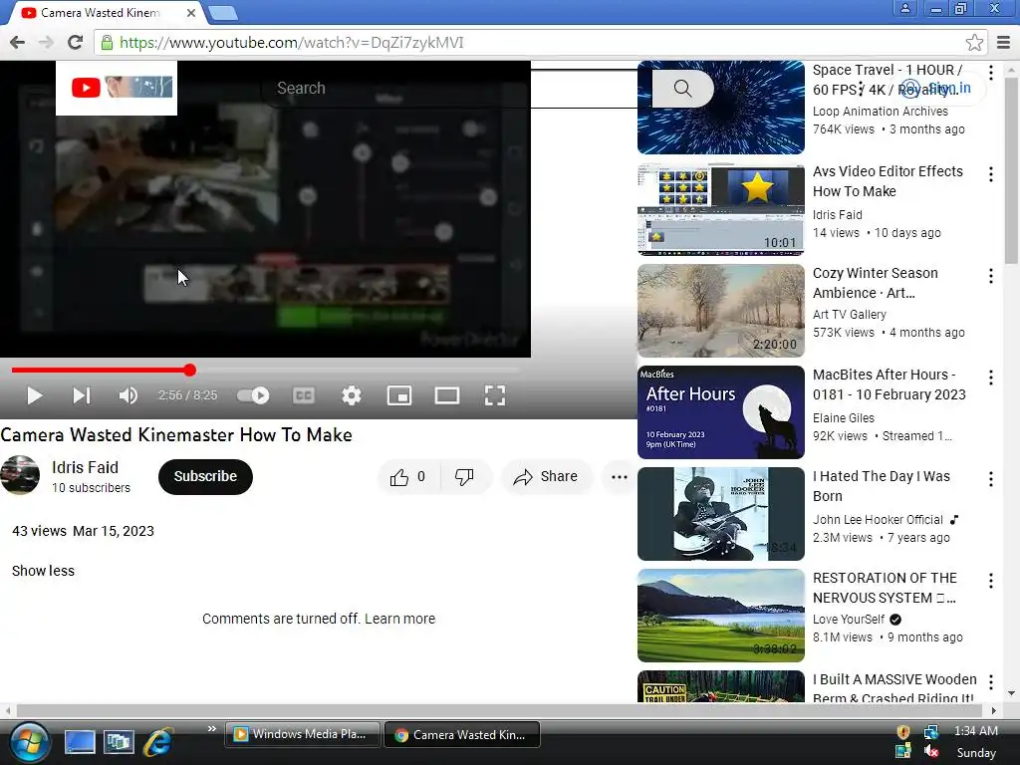Click the Camera Wasted Kin... Chrome taskbar item

pyautogui.click(x=462, y=735)
